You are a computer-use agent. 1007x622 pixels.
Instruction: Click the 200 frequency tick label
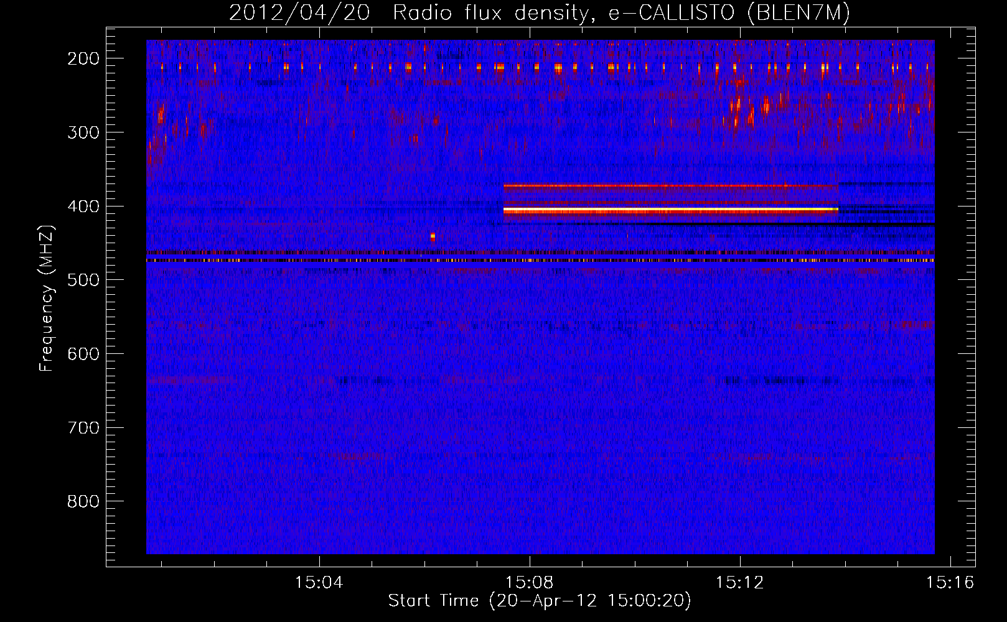(x=83, y=58)
